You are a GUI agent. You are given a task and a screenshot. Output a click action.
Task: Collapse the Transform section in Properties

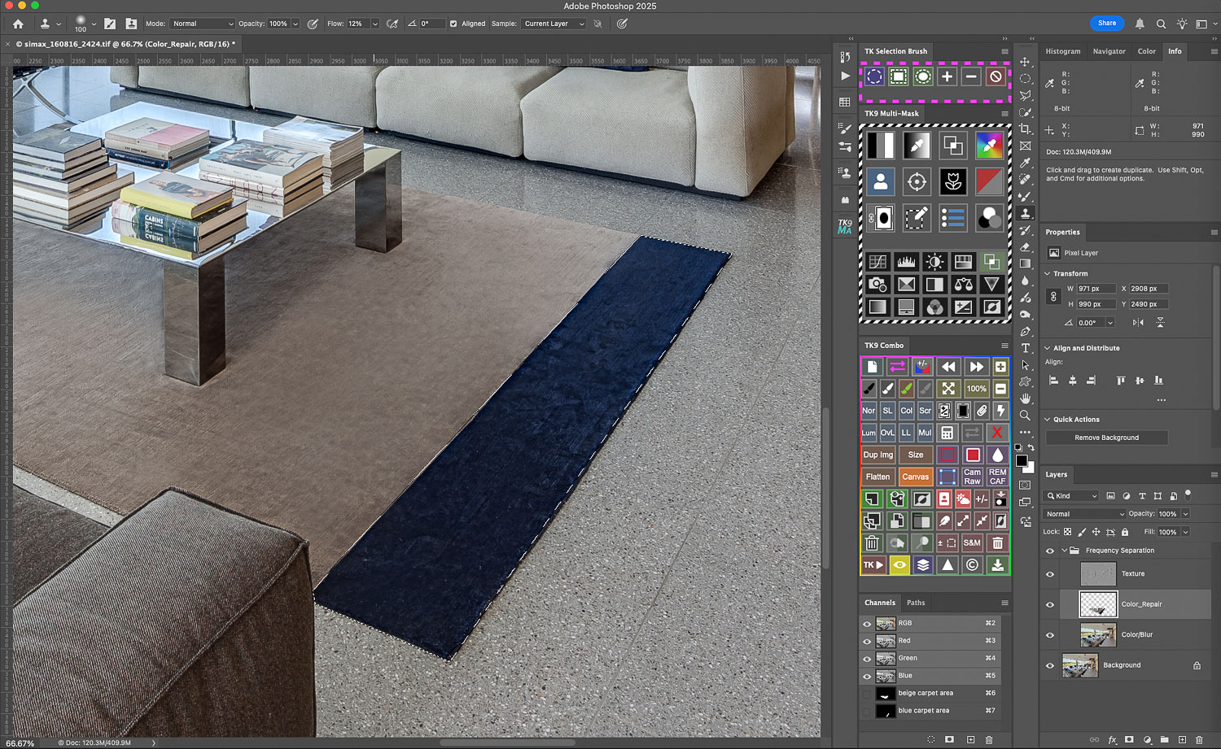click(1048, 274)
